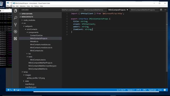Open MiniContactsWebPart.manifest.json in explorer
170x96 pixels.
42,66
